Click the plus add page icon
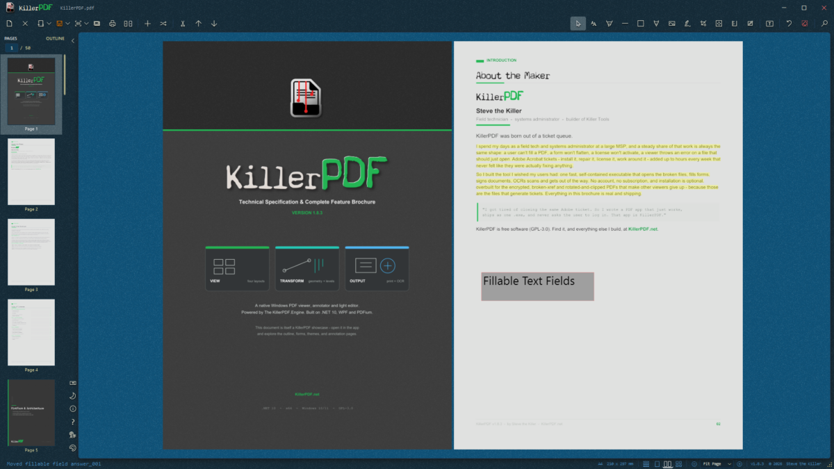This screenshot has width=834, height=469. 147,24
